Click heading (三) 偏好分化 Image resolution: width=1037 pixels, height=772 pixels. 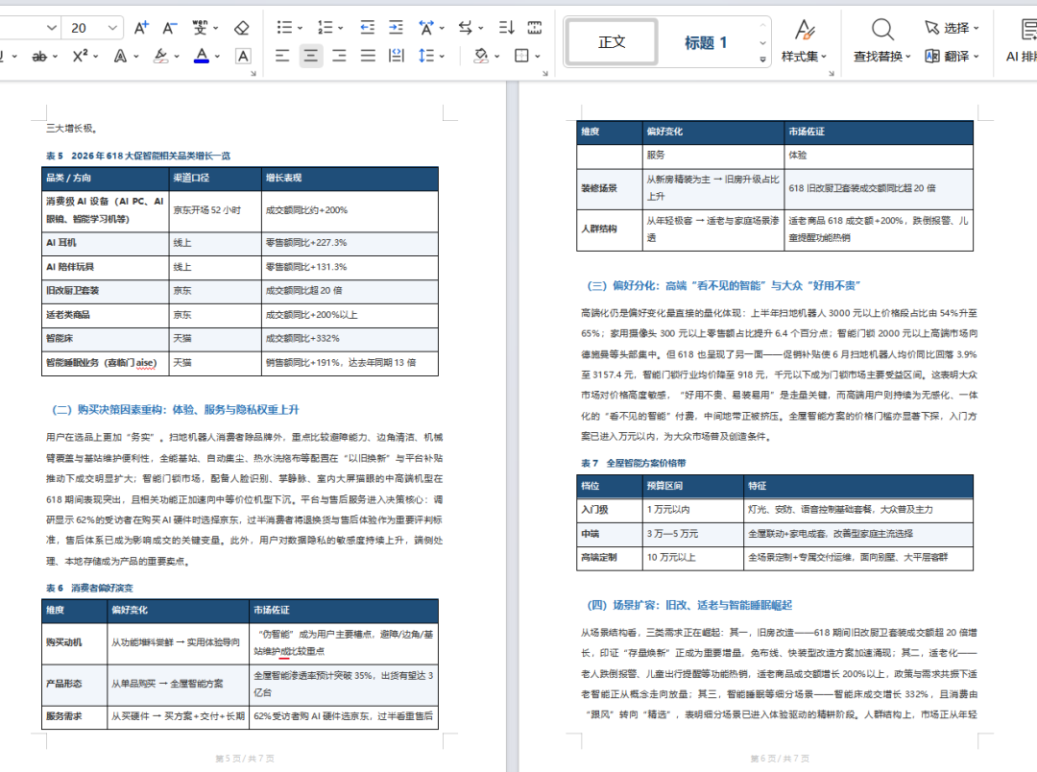click(724, 286)
